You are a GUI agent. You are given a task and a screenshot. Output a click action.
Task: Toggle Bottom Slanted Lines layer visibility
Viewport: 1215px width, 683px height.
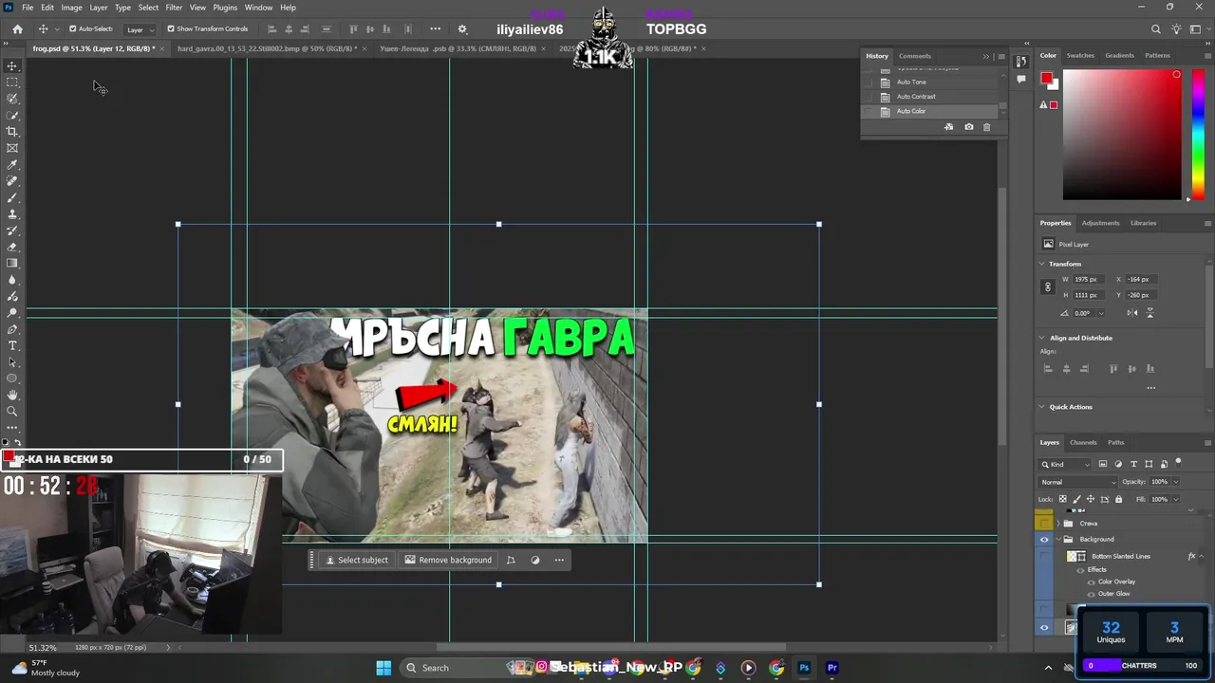1044,557
